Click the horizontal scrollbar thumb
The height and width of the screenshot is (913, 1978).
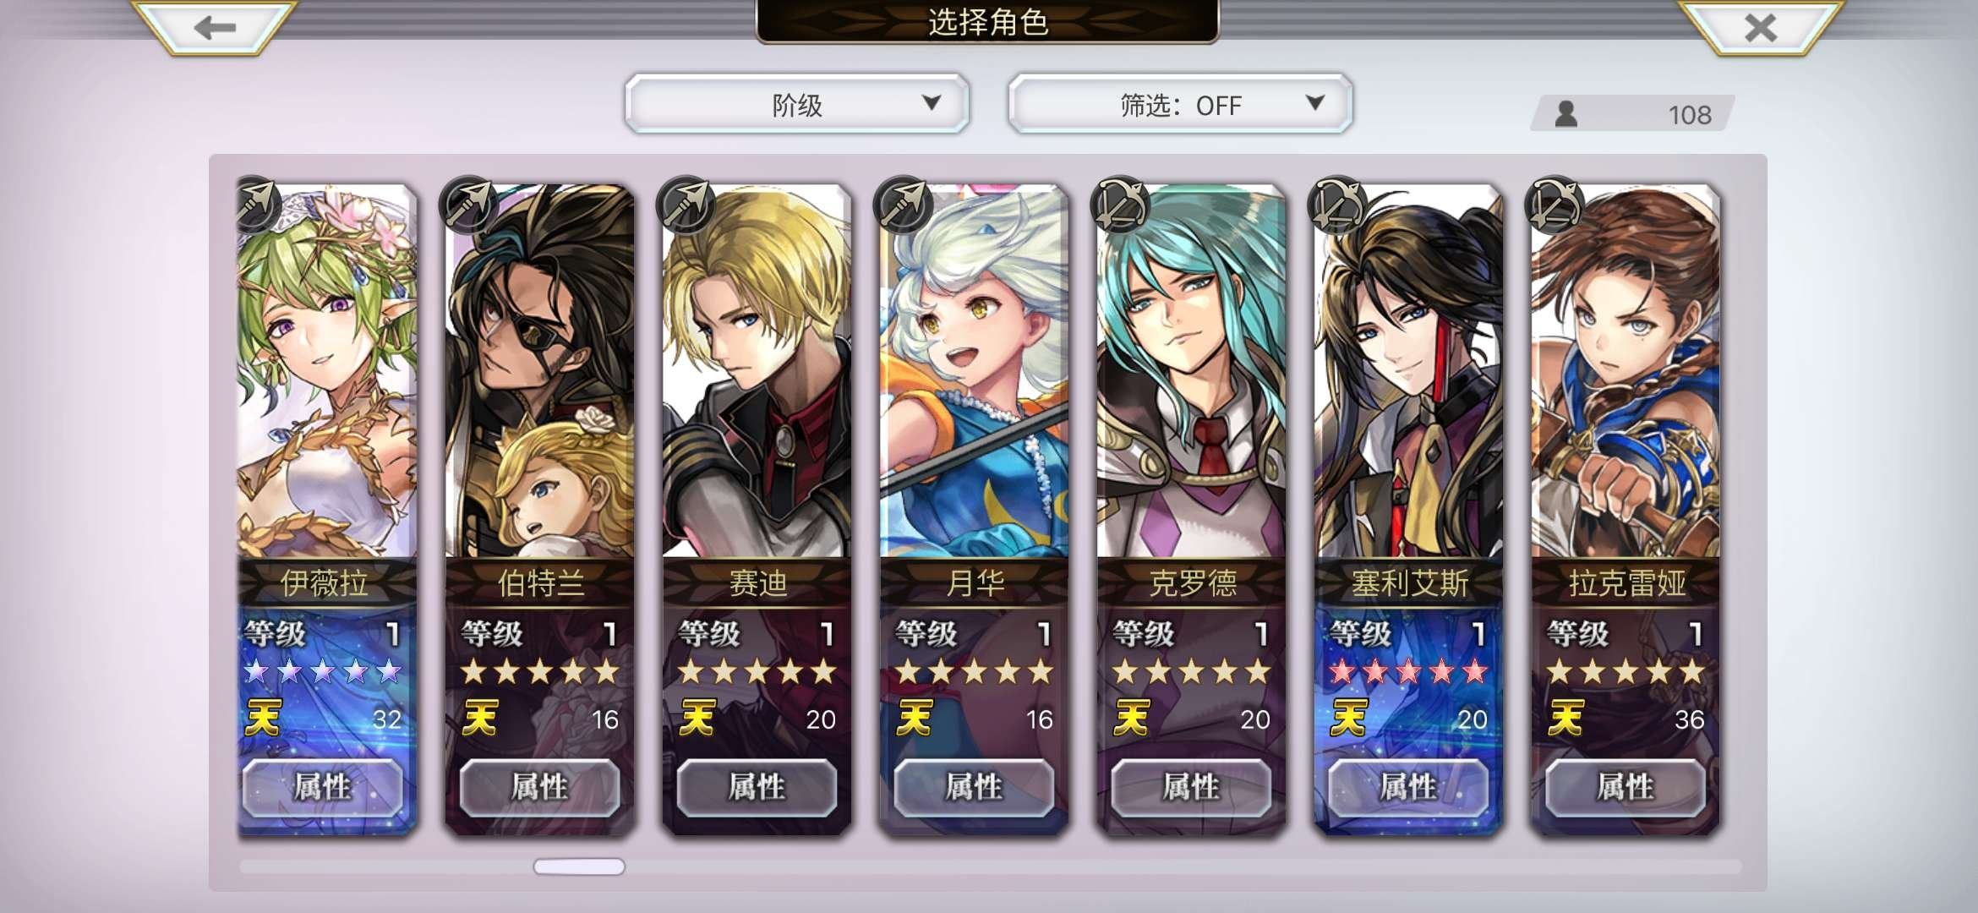[x=579, y=867]
